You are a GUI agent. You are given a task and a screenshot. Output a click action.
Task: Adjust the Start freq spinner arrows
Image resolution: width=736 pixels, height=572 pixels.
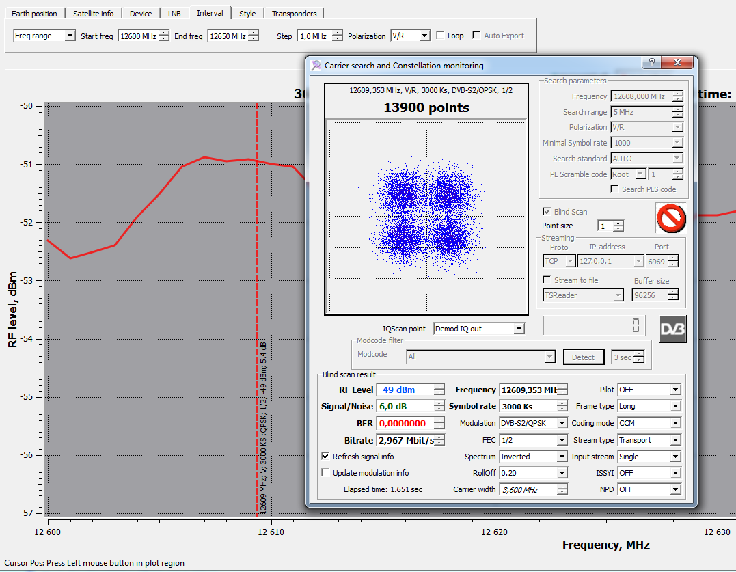tap(164, 36)
